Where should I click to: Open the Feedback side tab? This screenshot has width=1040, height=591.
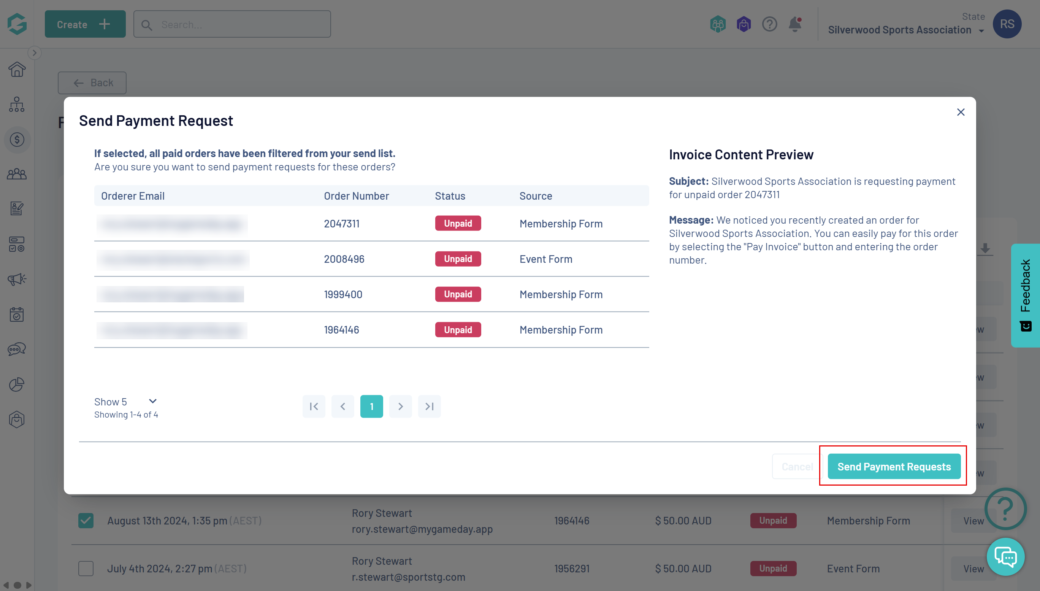[x=1025, y=295]
